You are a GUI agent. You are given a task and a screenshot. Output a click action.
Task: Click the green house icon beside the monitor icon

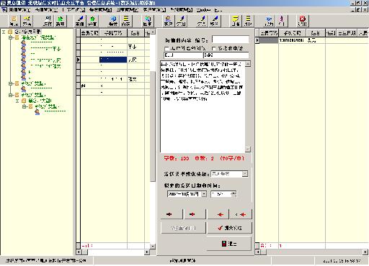(x=60, y=21)
